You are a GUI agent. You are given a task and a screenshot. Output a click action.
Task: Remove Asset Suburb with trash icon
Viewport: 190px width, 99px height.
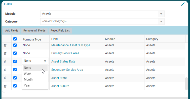5,86
